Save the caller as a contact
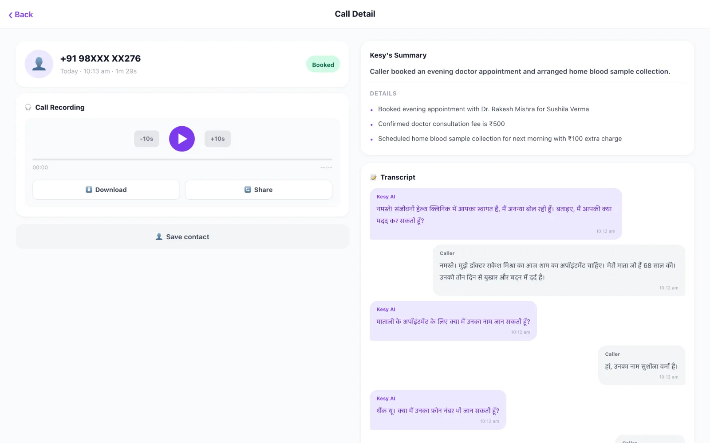 [x=182, y=237]
